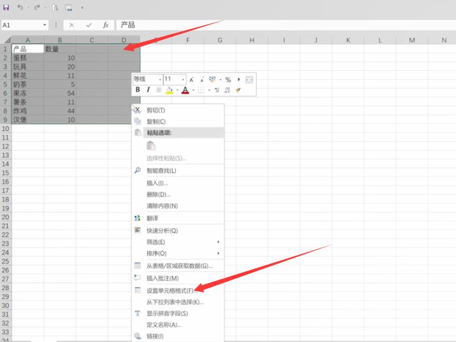Open the quick access toolbar customize arrow
Screen dimensions: 456x342
click(x=82, y=8)
